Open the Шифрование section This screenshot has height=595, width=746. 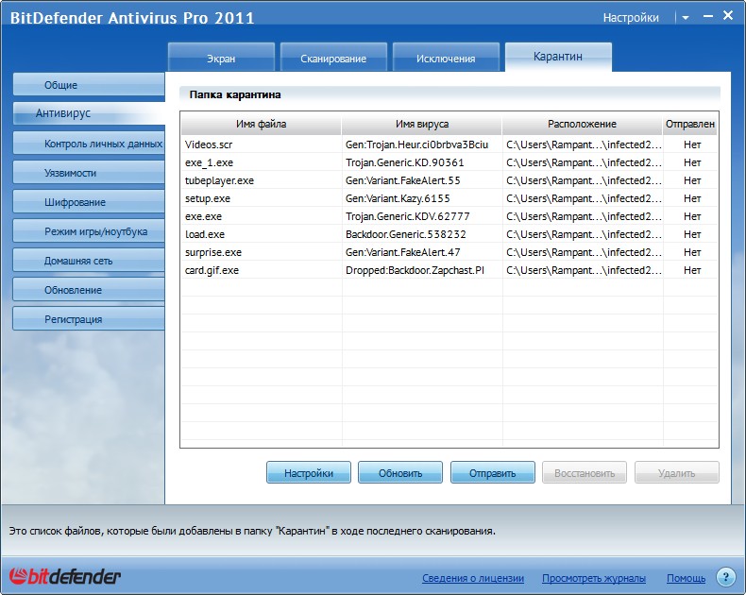click(x=89, y=202)
